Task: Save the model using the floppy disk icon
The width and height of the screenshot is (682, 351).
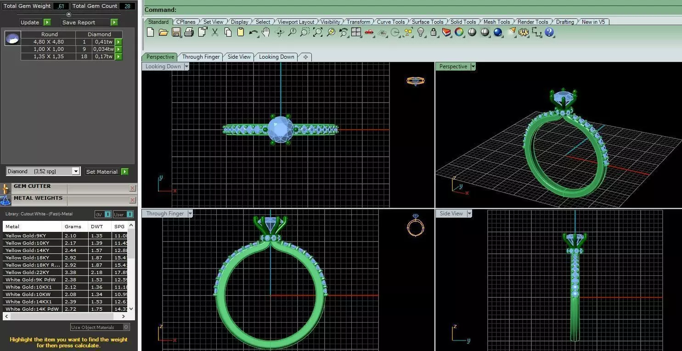Action: coord(176,32)
